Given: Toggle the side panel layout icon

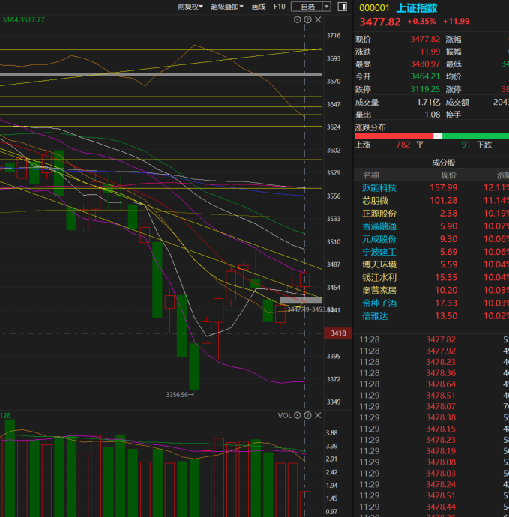Looking at the screenshot, I should pos(343,7).
